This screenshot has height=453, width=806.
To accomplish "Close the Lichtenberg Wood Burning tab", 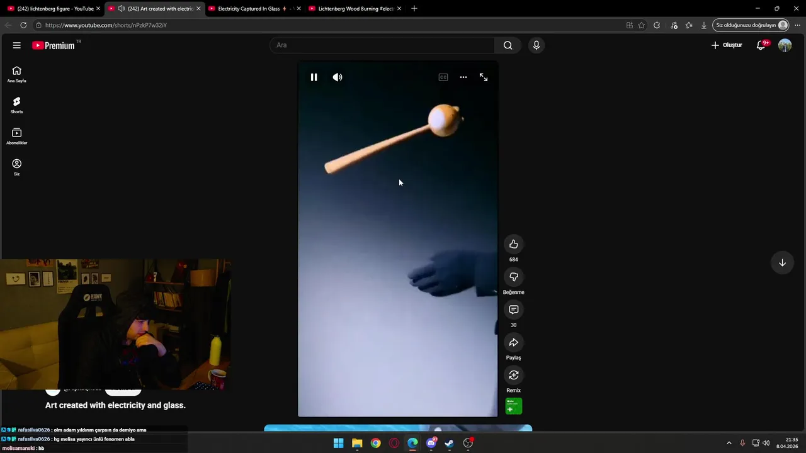I will click(x=399, y=9).
